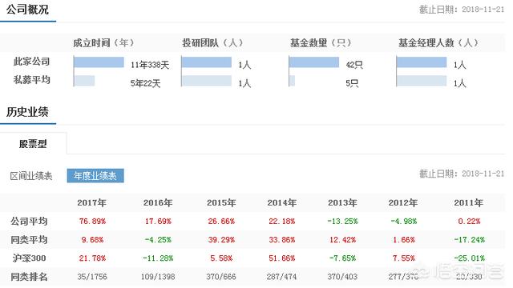This screenshot has height=288, width=513.
Task: Click the 51.66% 沪深300 value
Action: pyautogui.click(x=282, y=258)
